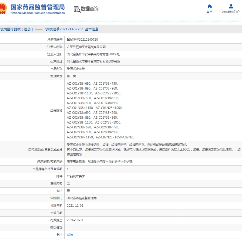Select model AZ-C02N38×690
This screenshot has height=241, width=242.
click(x=79, y=127)
